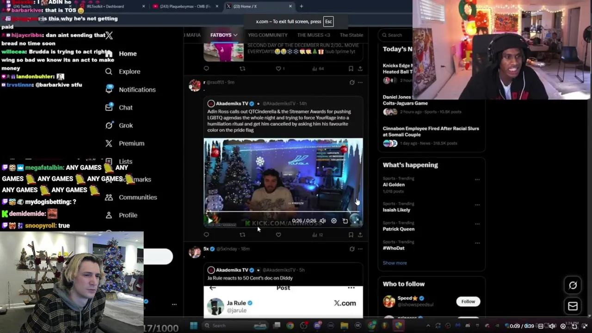Open the three-dot menu on the 5x post
Screen dimensions: 592x333
point(360,249)
